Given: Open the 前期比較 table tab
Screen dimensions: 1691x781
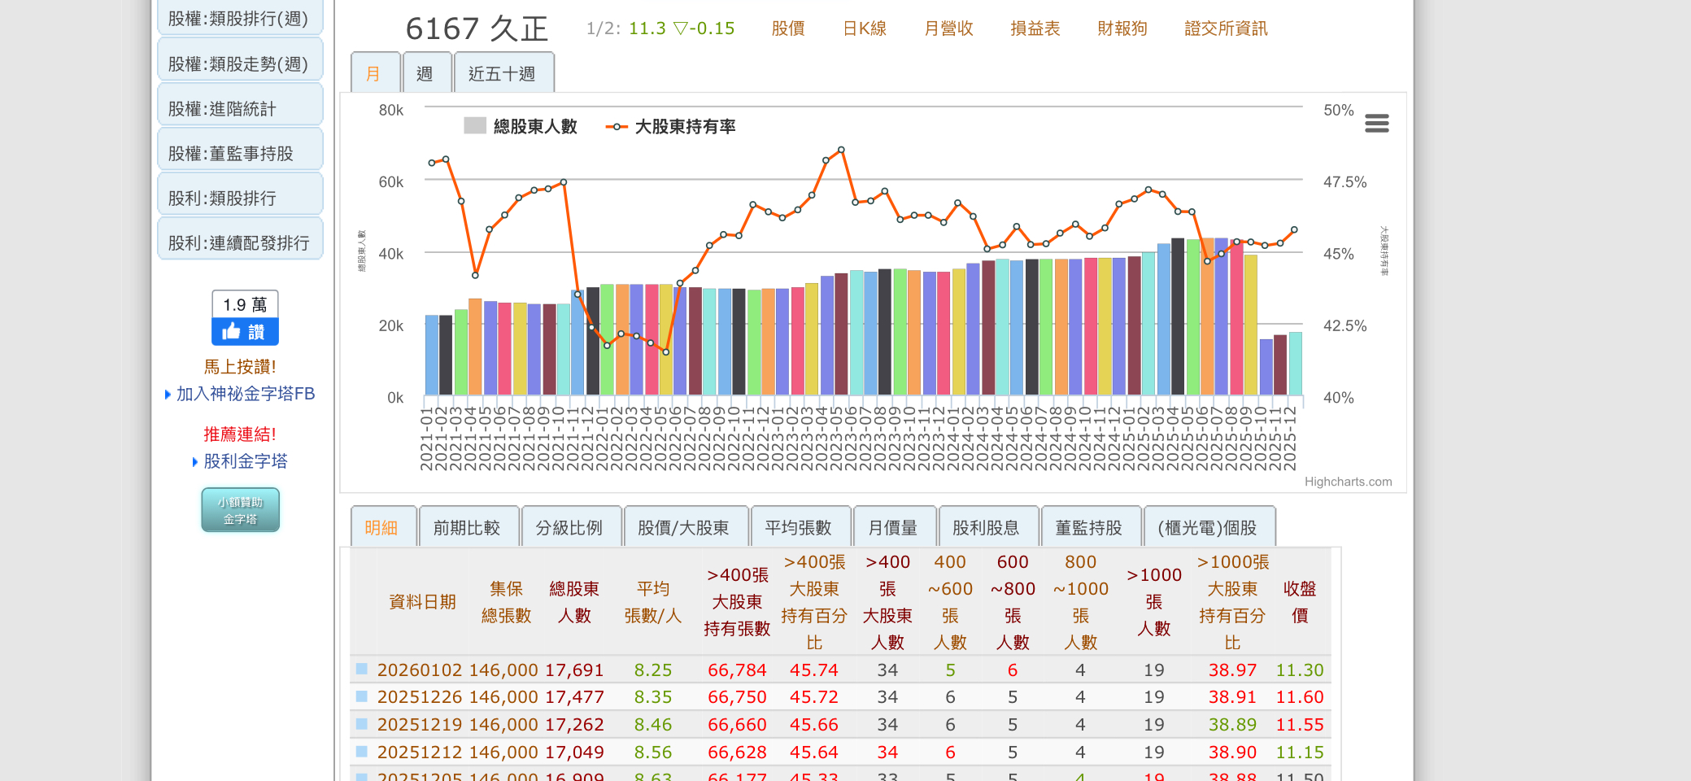Looking at the screenshot, I should pyautogui.click(x=466, y=528).
